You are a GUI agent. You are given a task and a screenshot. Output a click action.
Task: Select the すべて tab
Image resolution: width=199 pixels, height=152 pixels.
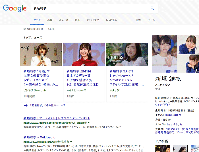[37, 20]
